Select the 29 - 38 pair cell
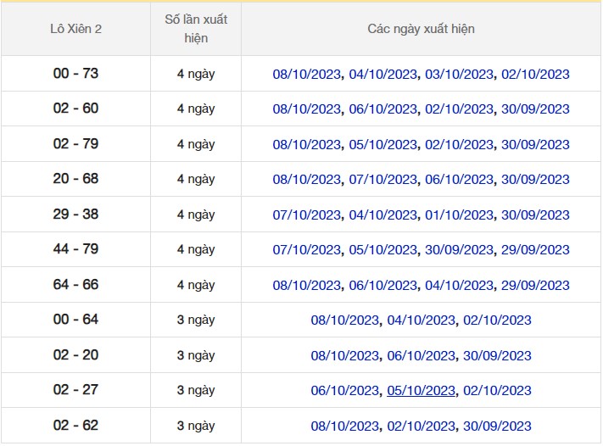 pyautogui.click(x=75, y=215)
